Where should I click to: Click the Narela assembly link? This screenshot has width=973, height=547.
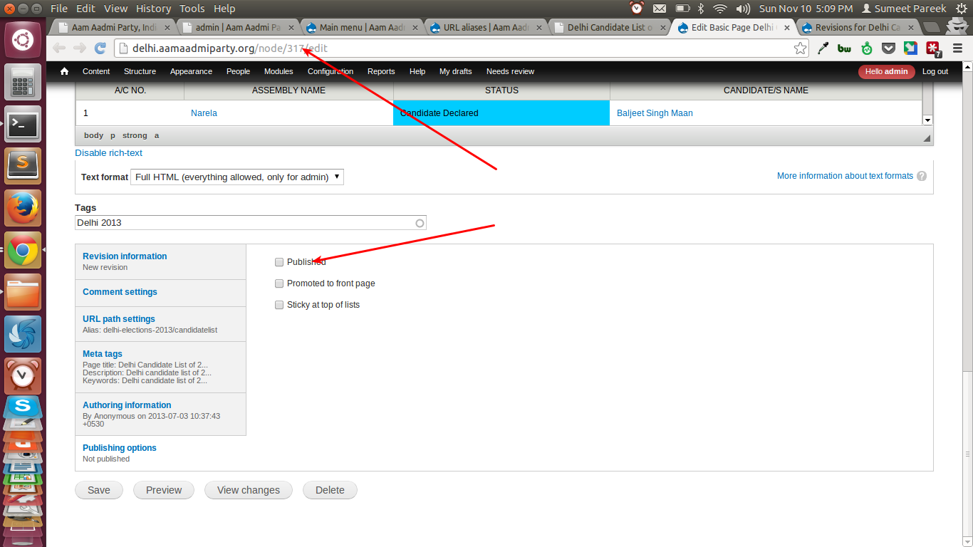click(x=204, y=113)
